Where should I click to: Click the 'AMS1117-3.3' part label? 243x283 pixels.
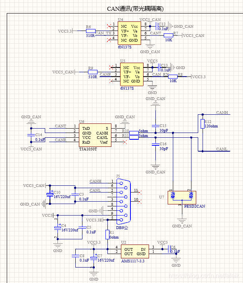133,261
